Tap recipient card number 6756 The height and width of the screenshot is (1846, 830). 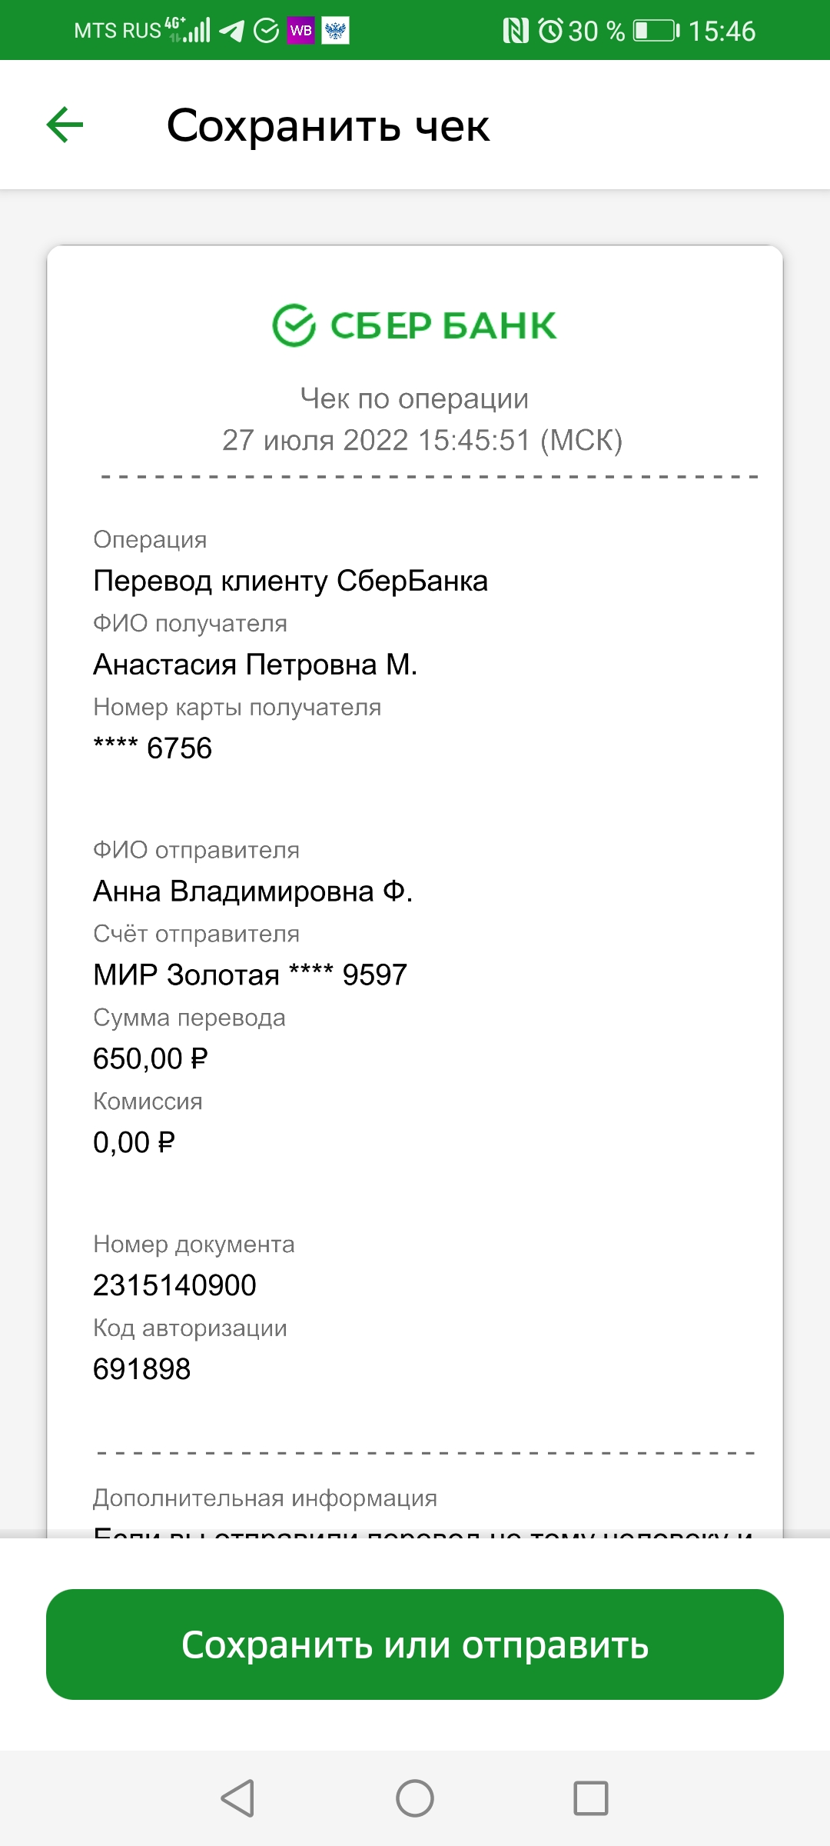pyautogui.click(x=152, y=748)
